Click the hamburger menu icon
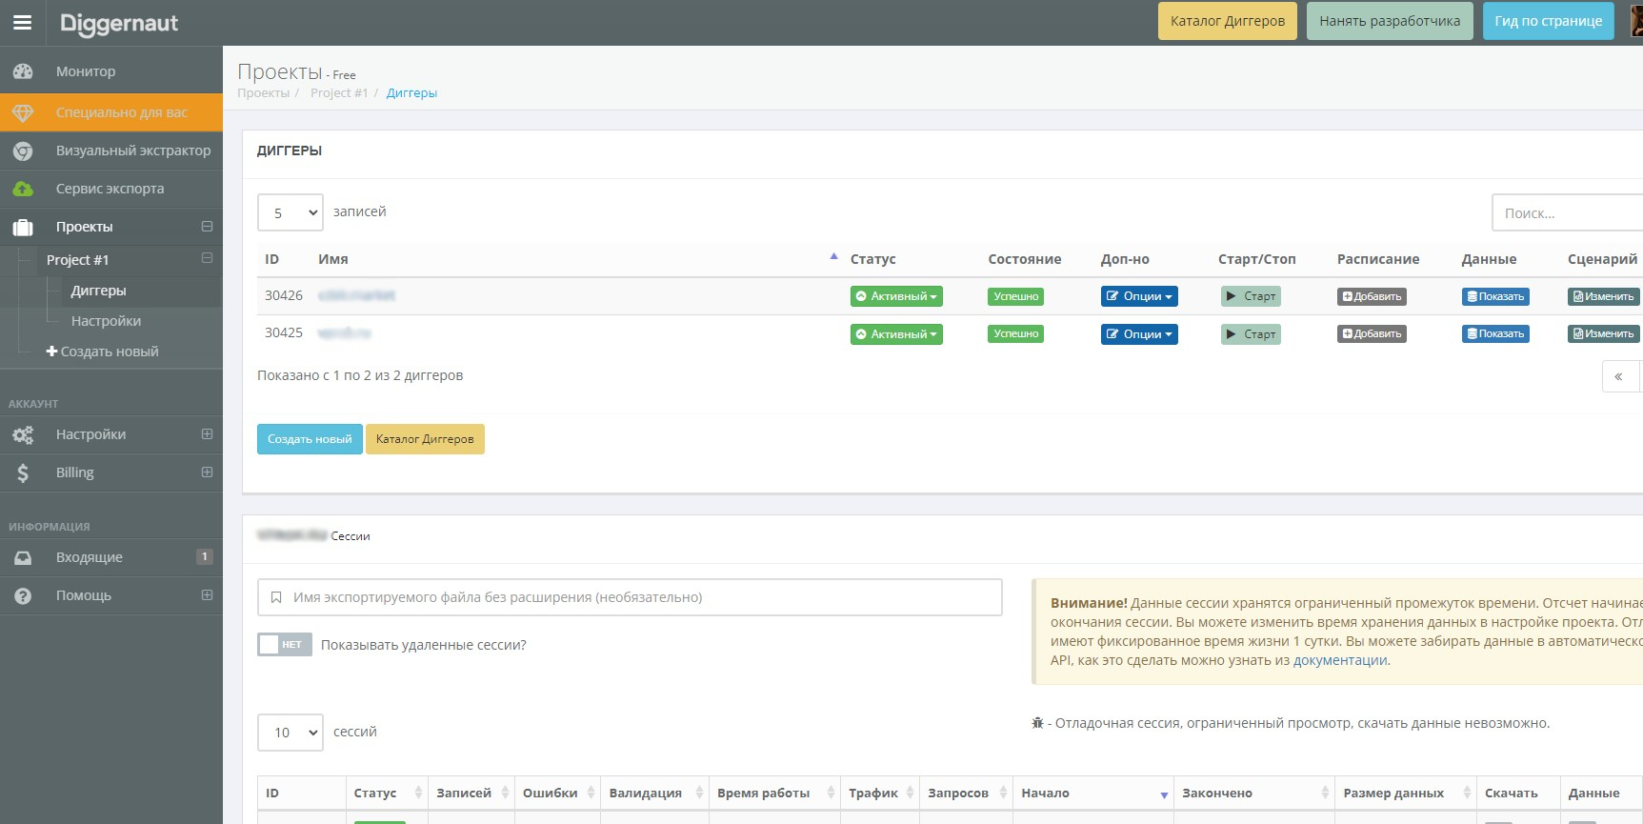This screenshot has width=1643, height=824. [x=22, y=22]
